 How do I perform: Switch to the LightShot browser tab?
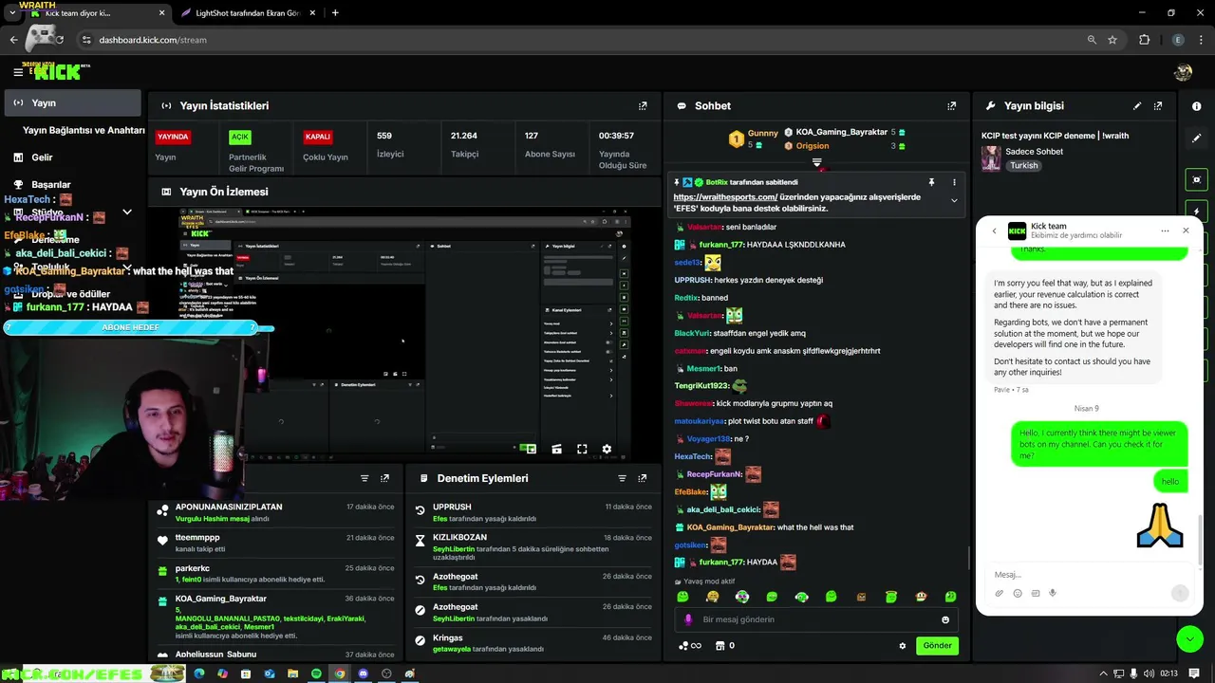247,13
